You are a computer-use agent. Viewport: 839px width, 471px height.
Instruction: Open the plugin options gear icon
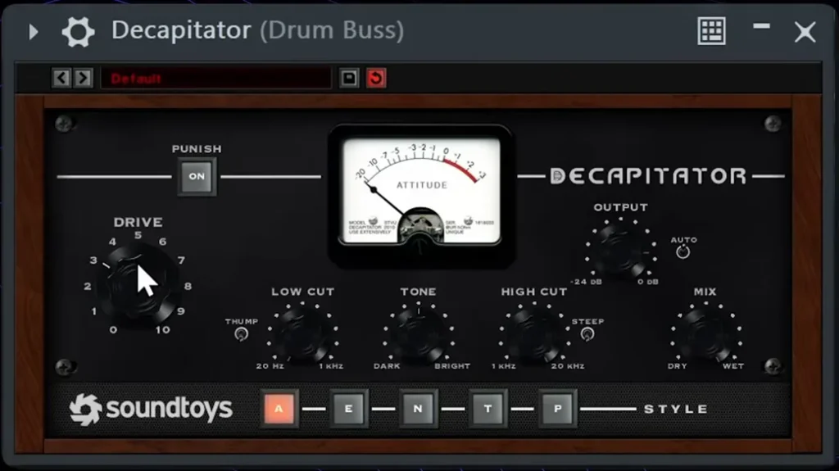[78, 32]
